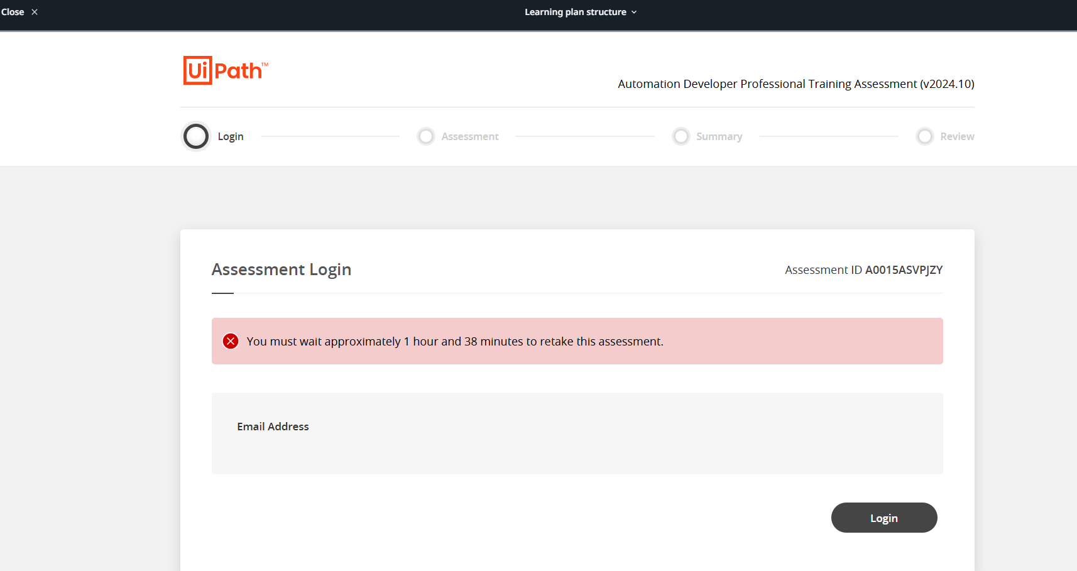Expand the Learning plan structure dropdown

581,12
